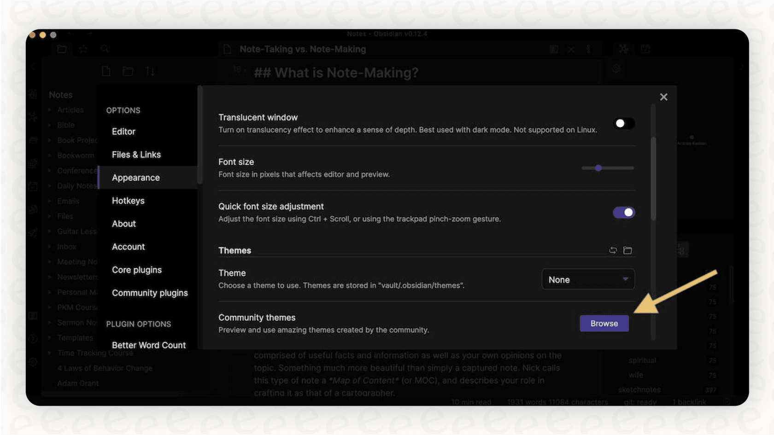Create a new folder from the sidebar icon
The height and width of the screenshot is (435, 774).
pyautogui.click(x=128, y=71)
